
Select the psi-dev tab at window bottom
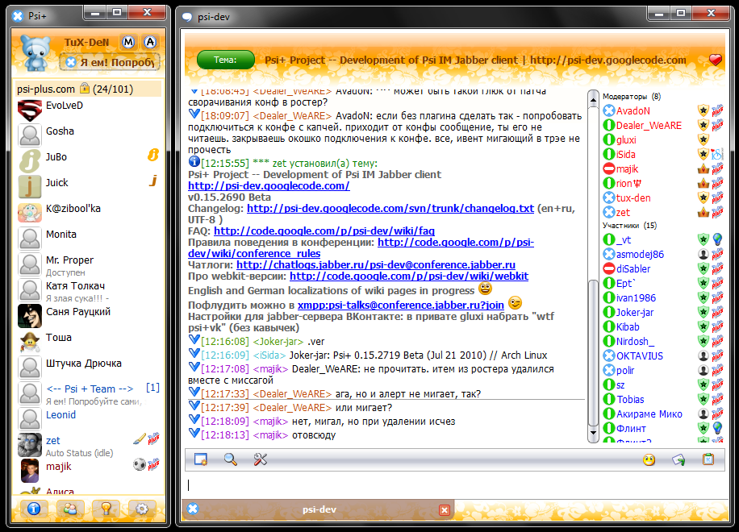pyautogui.click(x=319, y=509)
